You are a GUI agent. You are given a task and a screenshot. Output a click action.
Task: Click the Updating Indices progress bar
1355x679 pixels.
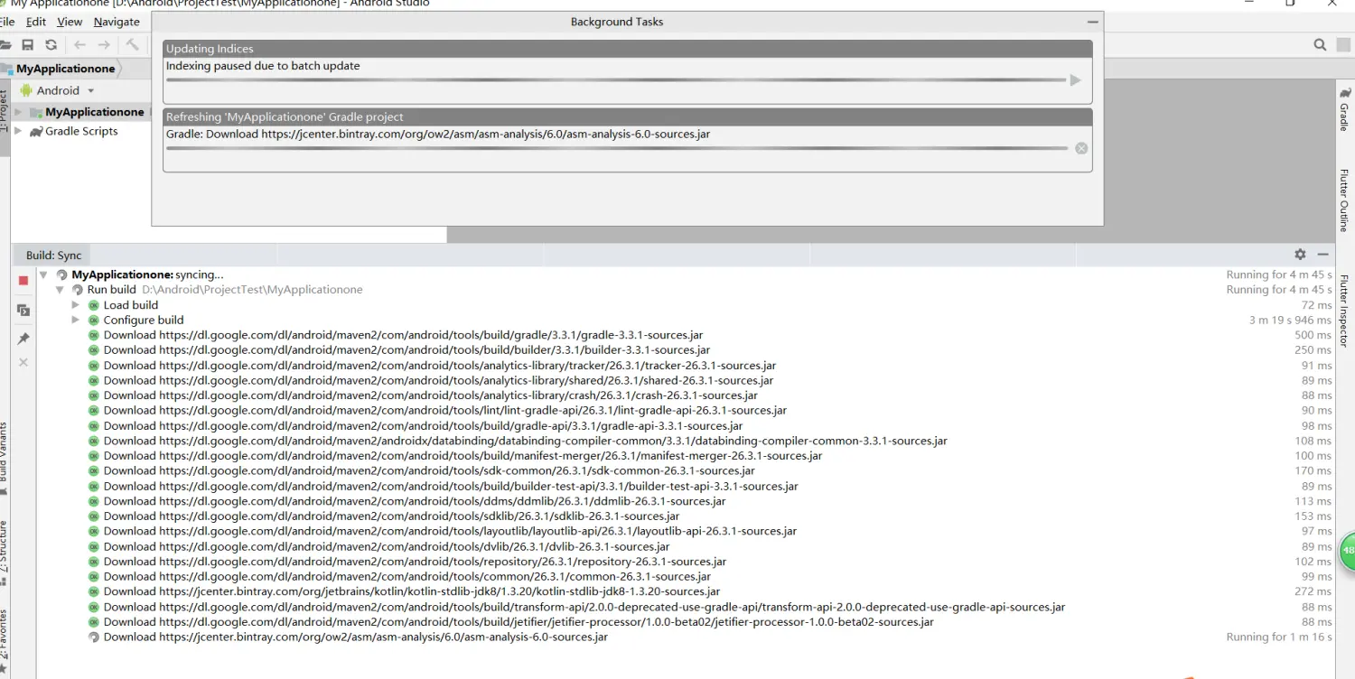(x=616, y=80)
